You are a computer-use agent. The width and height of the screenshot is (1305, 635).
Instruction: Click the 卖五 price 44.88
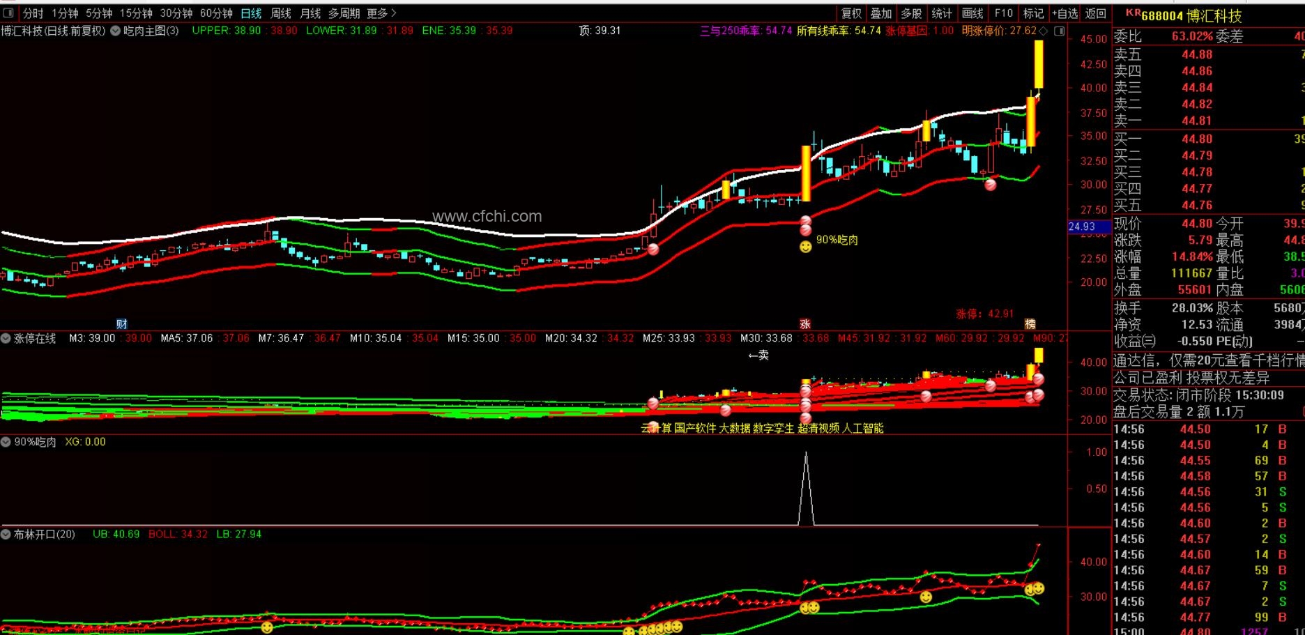(1197, 54)
